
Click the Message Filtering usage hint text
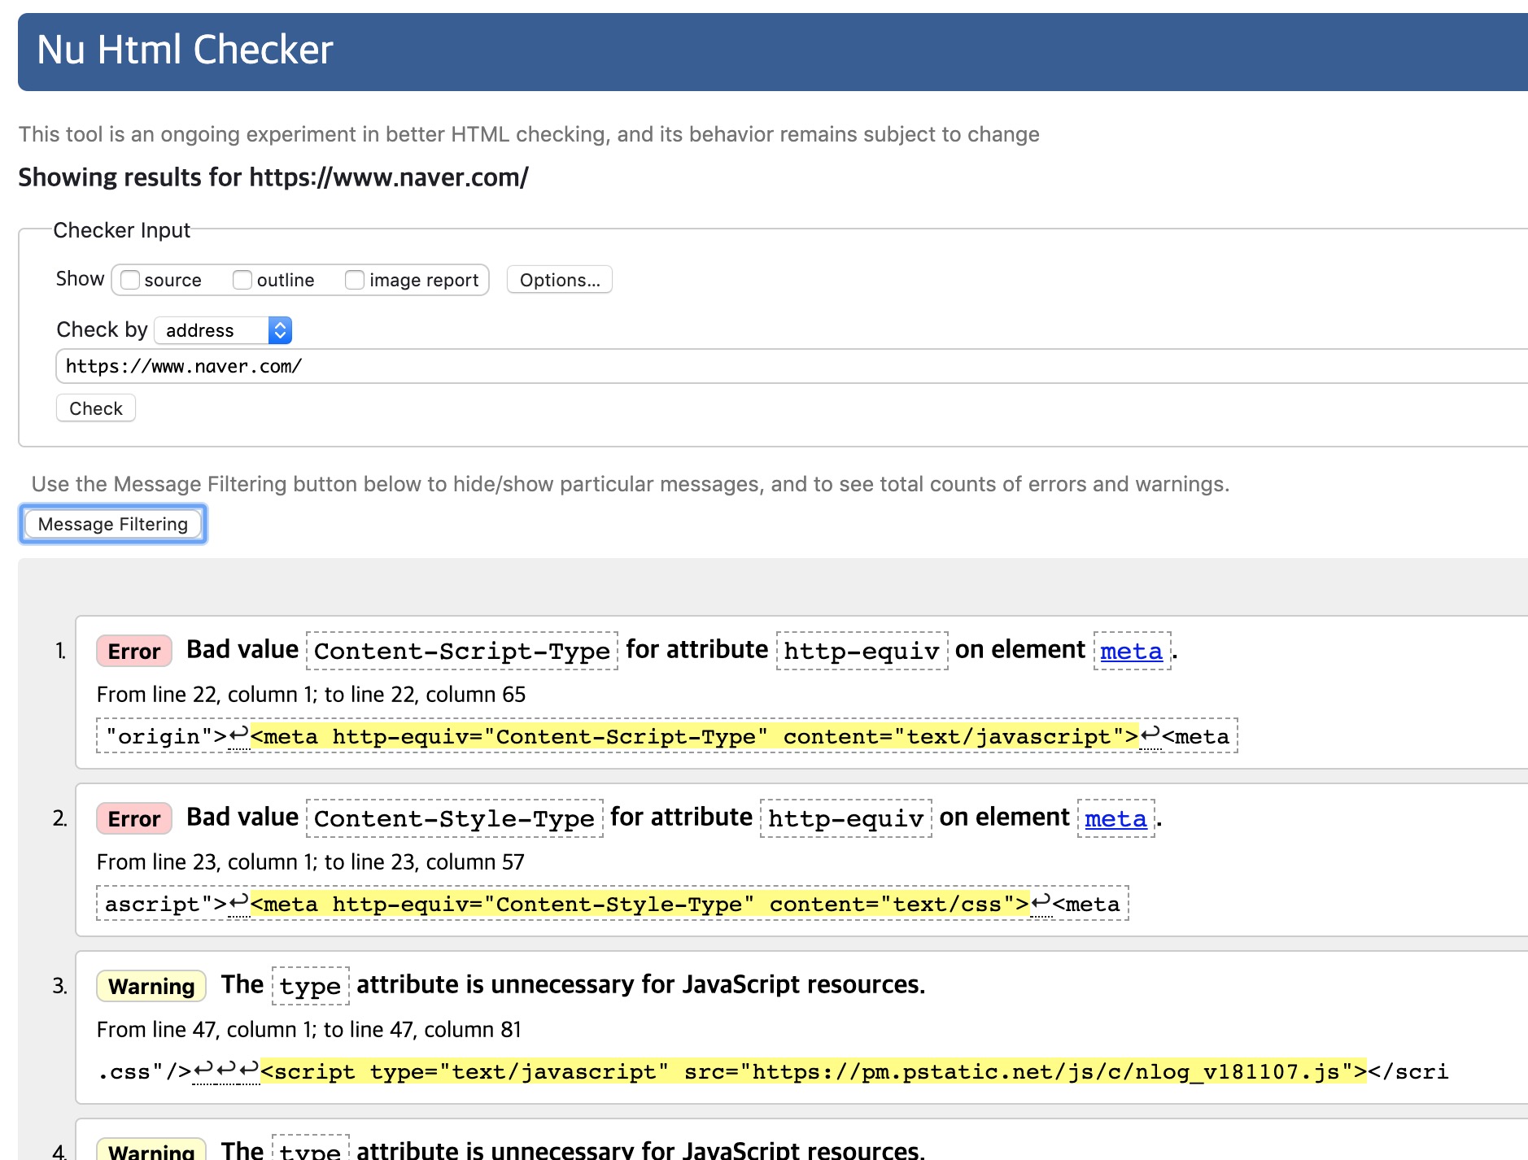coord(631,484)
